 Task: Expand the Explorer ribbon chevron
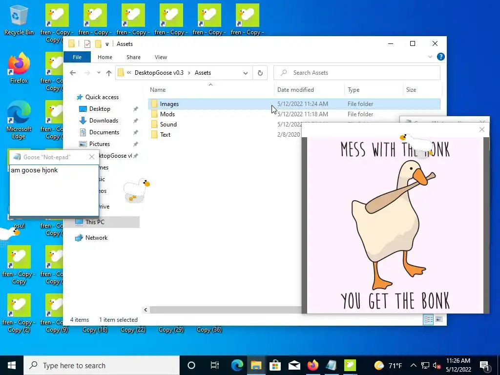(x=430, y=57)
